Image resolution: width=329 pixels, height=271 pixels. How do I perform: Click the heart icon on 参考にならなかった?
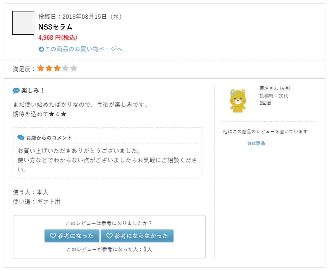tap(109, 236)
